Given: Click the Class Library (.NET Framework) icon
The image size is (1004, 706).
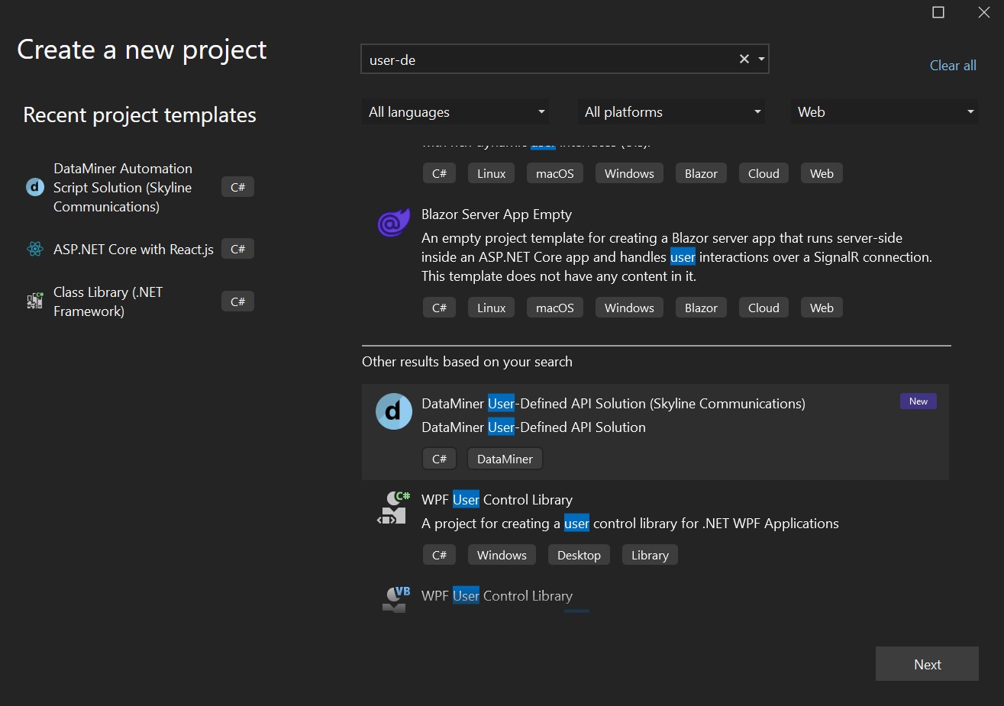Looking at the screenshot, I should coord(35,301).
